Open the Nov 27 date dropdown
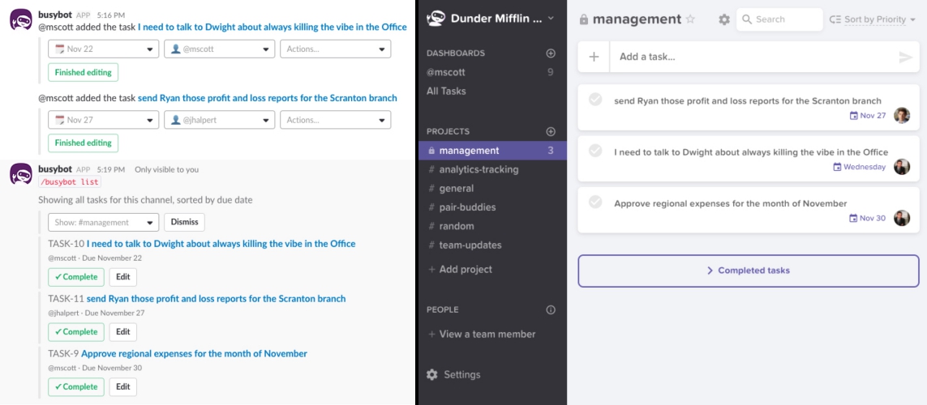 click(x=104, y=120)
